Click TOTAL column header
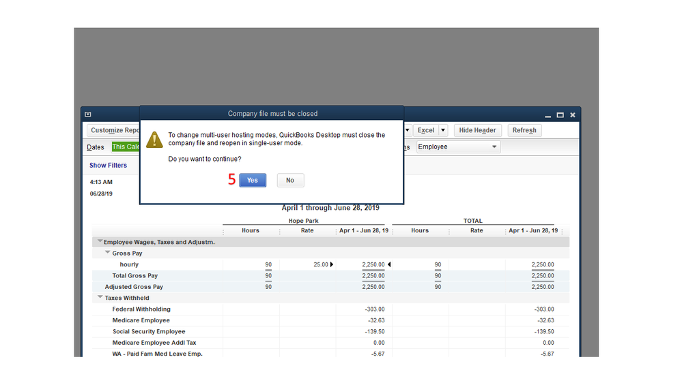This screenshot has height=383, width=682. tap(473, 221)
